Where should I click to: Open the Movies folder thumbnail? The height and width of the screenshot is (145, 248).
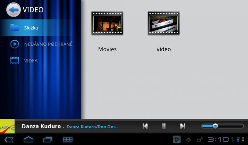pyautogui.click(x=107, y=23)
